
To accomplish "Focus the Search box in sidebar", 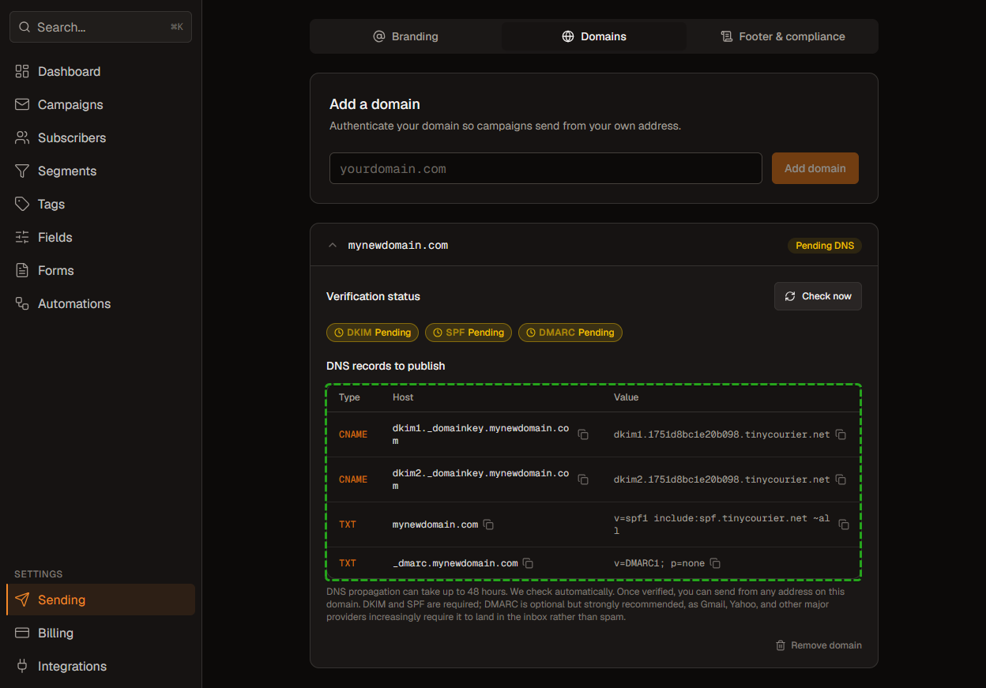I will (100, 27).
